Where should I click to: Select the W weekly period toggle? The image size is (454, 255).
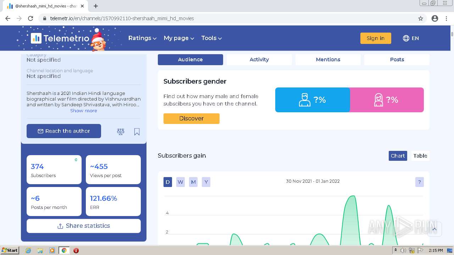pos(181,182)
